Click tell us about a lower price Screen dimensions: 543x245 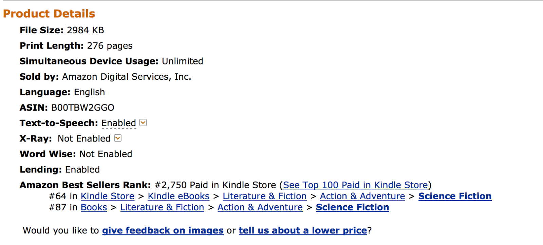(x=303, y=230)
